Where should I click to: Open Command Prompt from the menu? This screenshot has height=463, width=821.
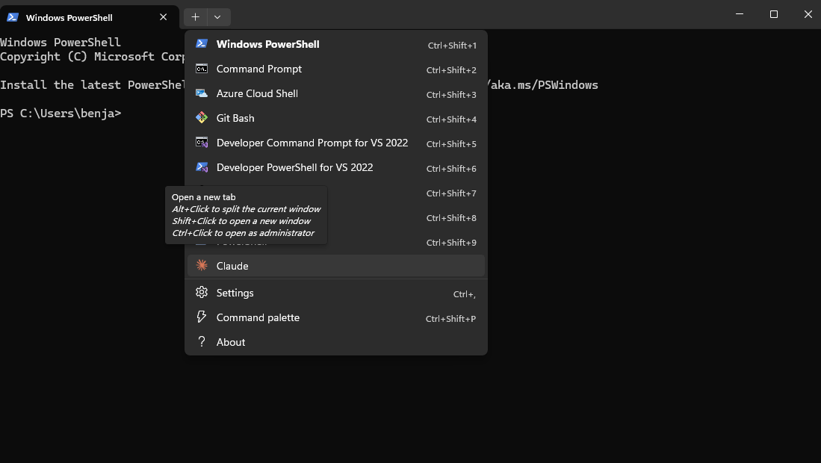(x=258, y=69)
